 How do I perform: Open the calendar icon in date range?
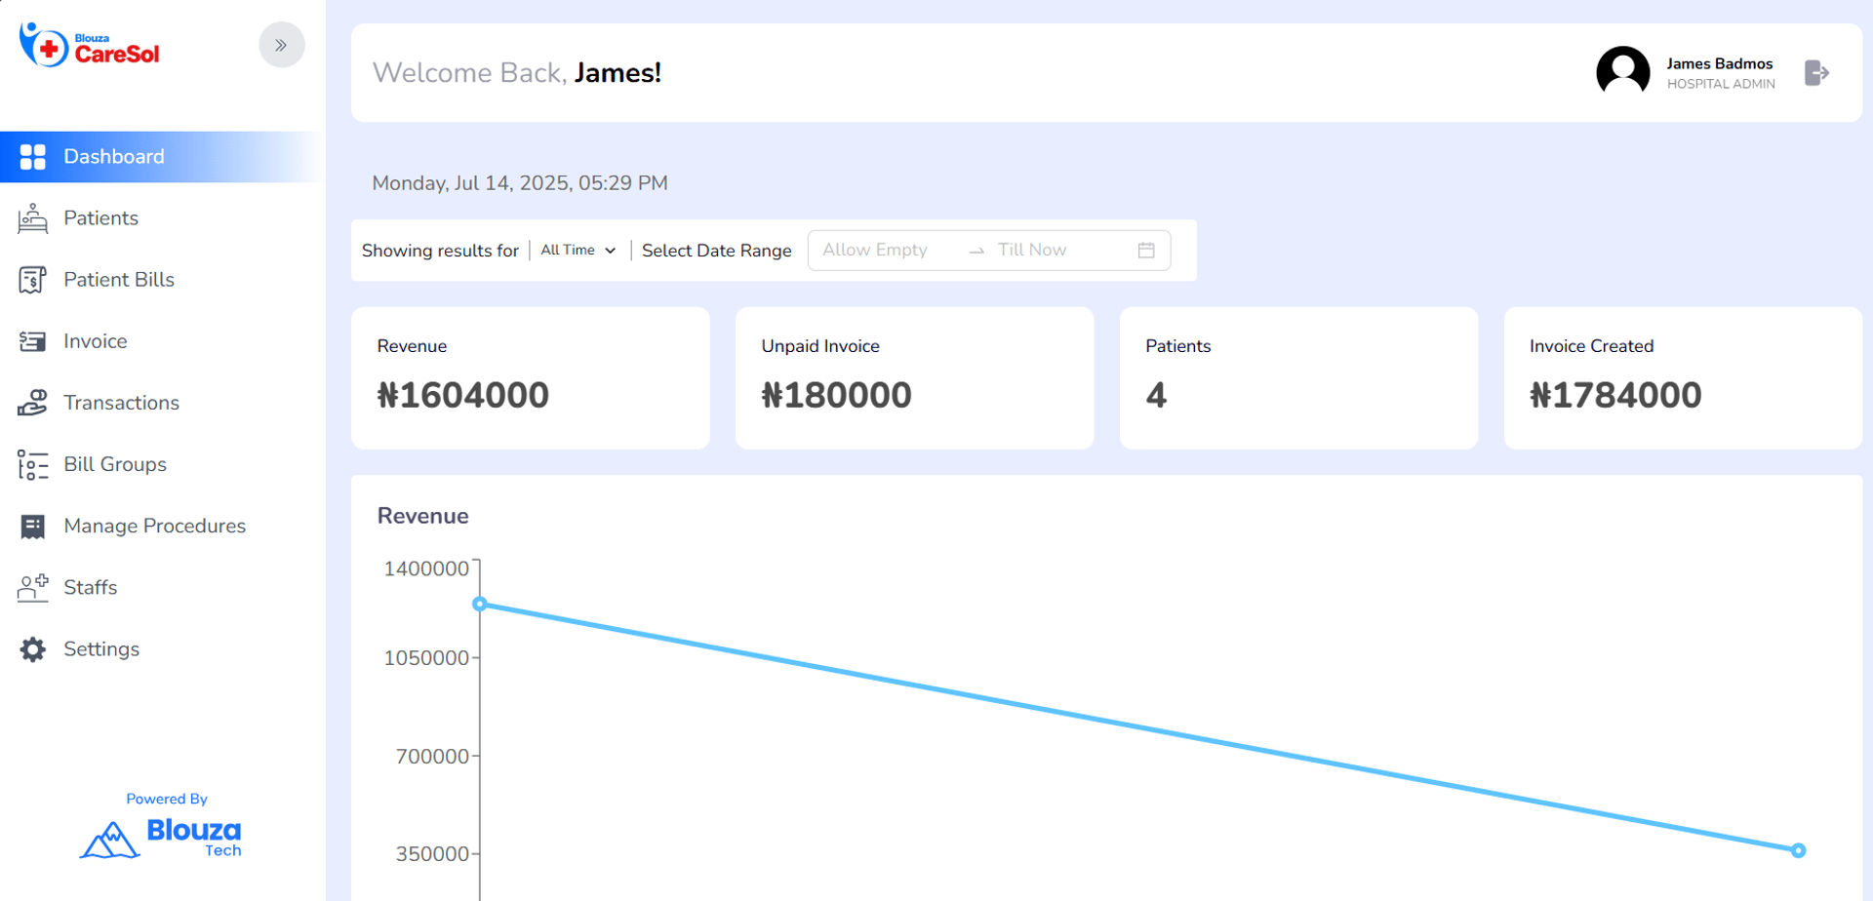coord(1146,251)
